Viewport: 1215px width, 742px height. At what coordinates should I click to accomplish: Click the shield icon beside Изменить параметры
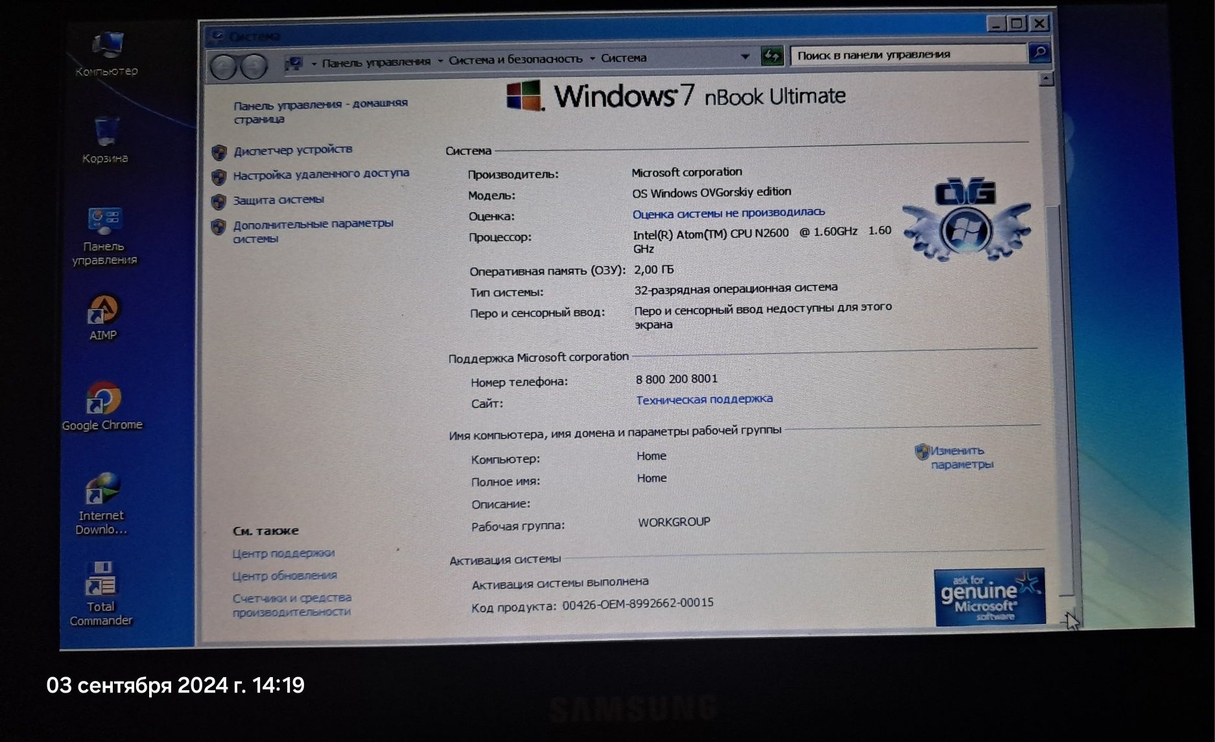pos(922,451)
